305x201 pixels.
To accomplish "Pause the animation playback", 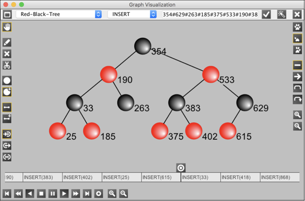I will 53,193.
